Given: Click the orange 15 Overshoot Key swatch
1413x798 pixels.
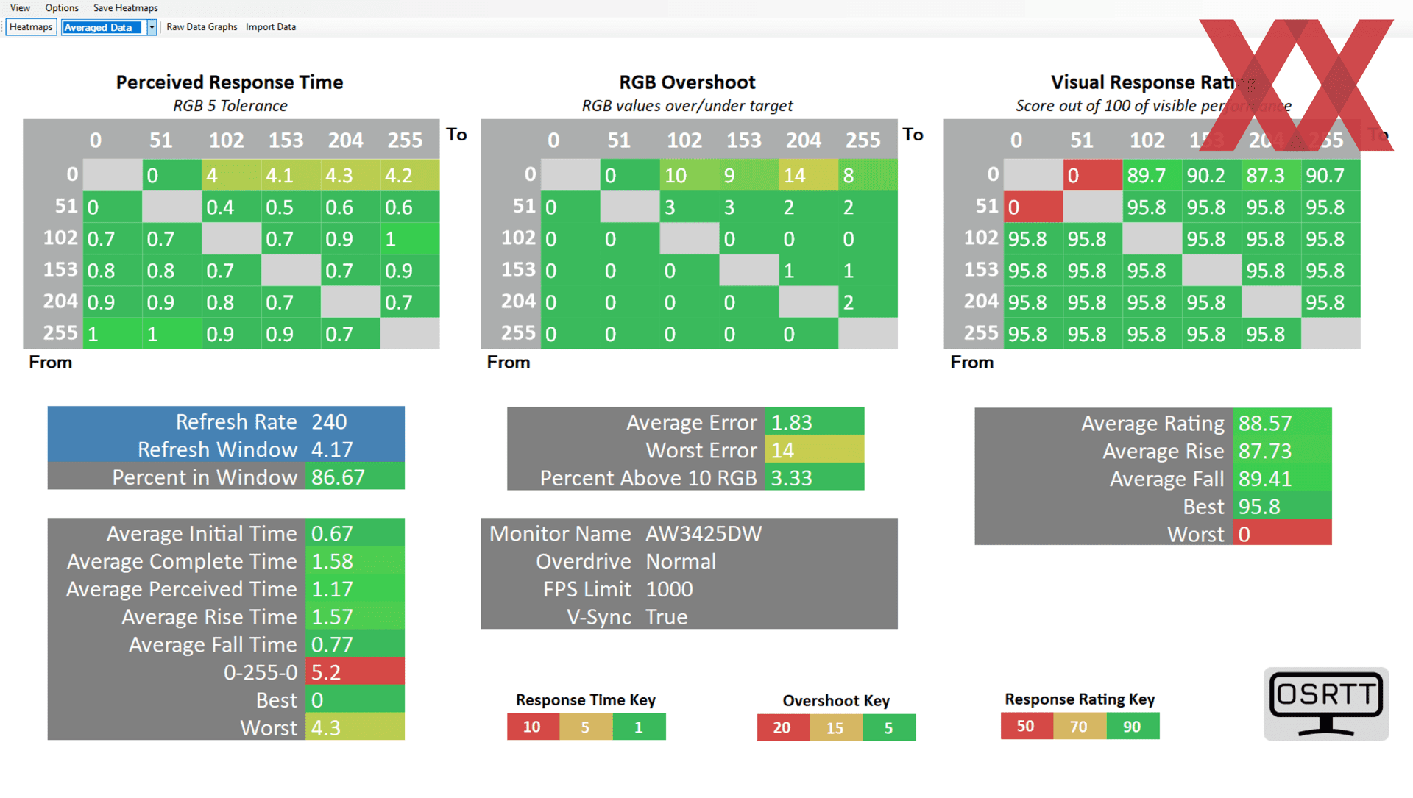Looking at the screenshot, I should pyautogui.click(x=835, y=727).
